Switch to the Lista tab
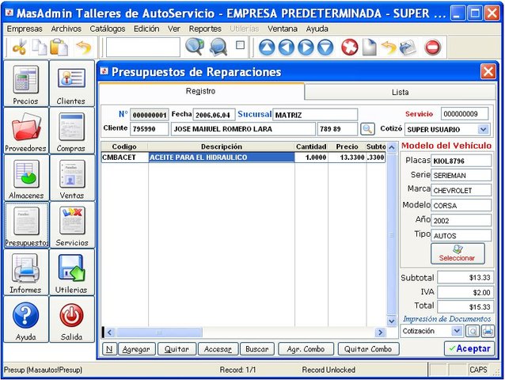505x380 pixels. tap(400, 93)
